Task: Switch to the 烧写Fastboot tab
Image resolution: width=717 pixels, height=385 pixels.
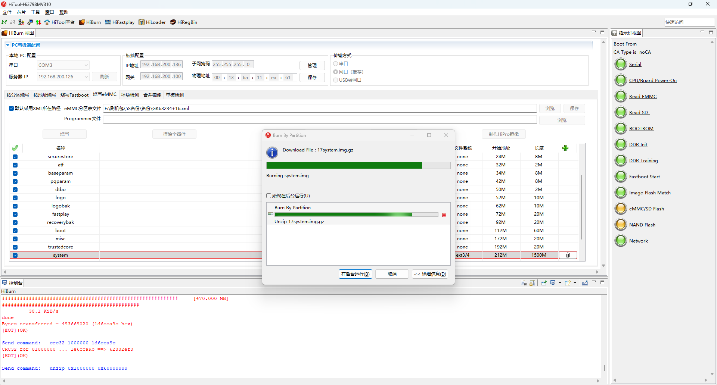Action: 75,95
